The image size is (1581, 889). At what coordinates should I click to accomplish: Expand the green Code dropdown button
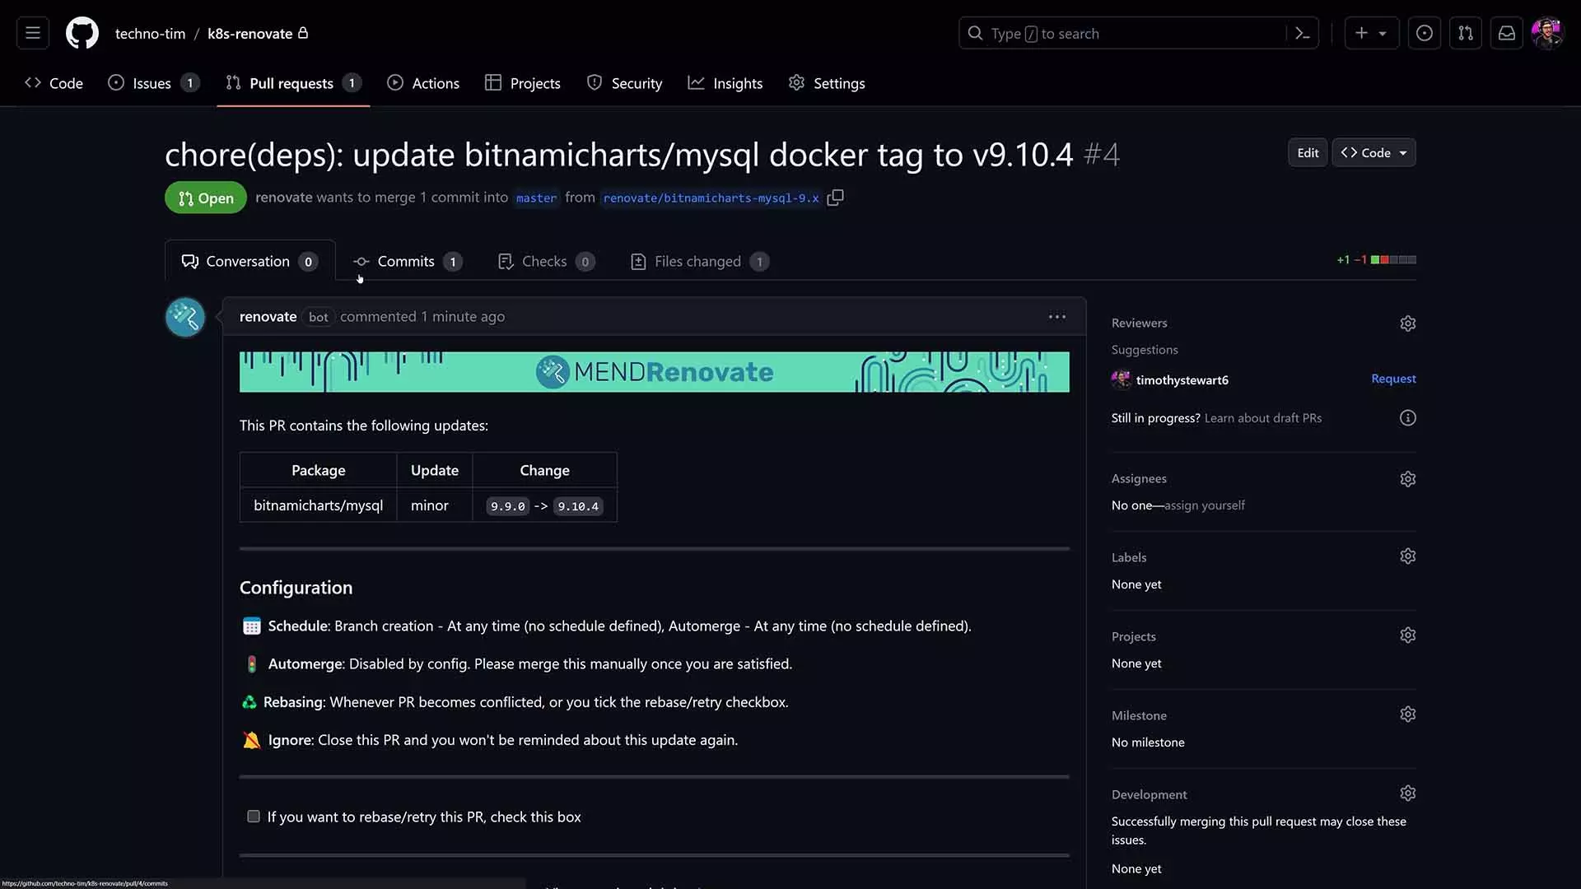pos(1373,152)
